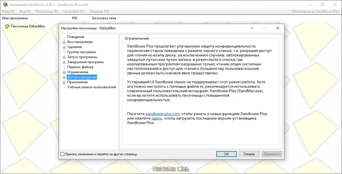Select 'Песочница DefaultBox' row in main window
Viewport: 342px width, 174px height.
(28, 26)
